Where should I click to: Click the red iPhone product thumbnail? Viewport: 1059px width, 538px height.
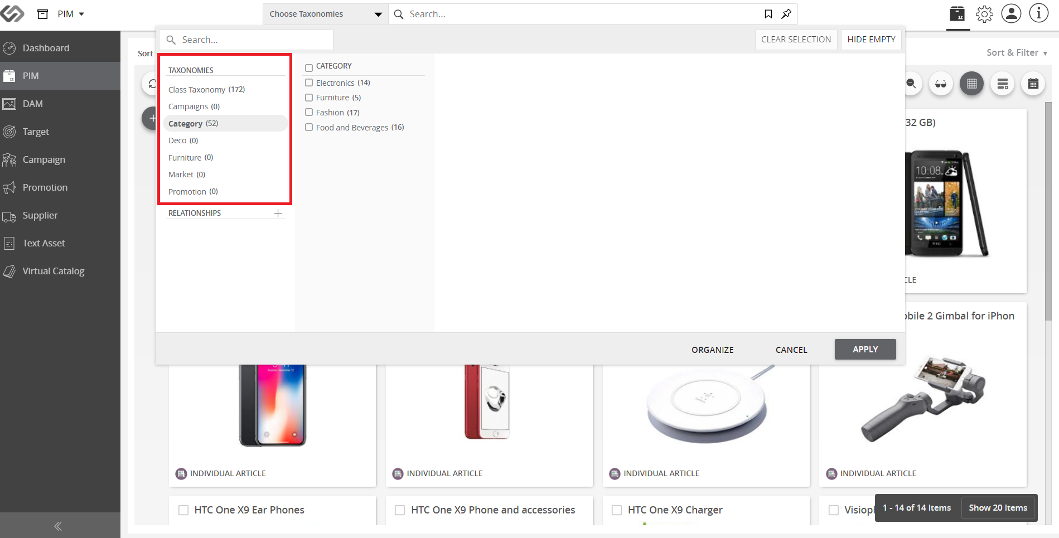487,402
